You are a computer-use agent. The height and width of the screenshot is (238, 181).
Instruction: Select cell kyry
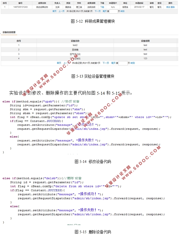113,7
